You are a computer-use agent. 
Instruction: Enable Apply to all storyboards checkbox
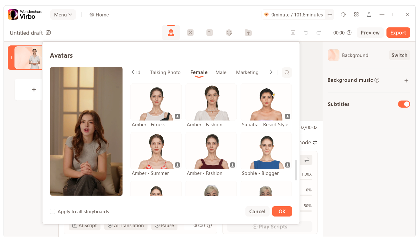[x=52, y=211]
